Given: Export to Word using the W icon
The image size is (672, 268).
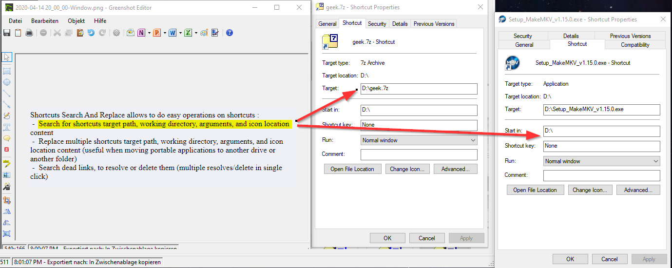Looking at the screenshot, I should click(x=173, y=33).
